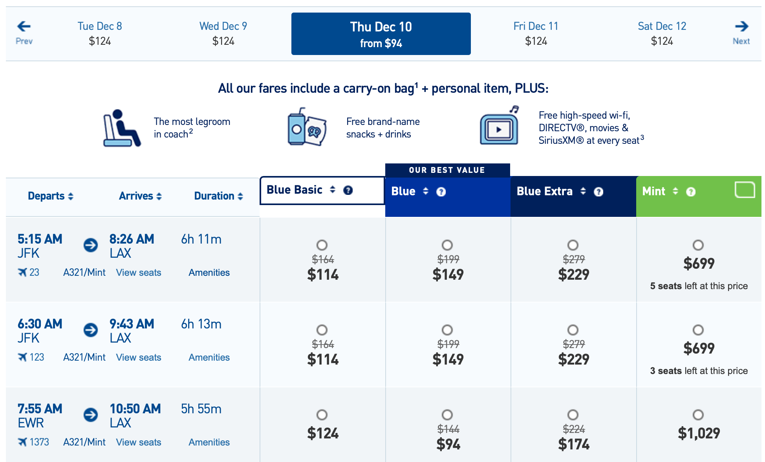Open the Blue Basic fare info question mark
Screen dimensions: 765x462
[x=348, y=191]
